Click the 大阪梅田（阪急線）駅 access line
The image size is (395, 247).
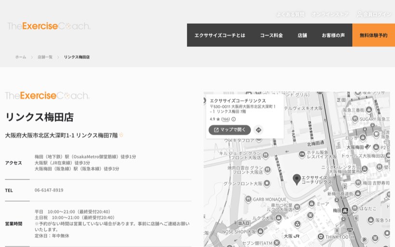[77, 168]
